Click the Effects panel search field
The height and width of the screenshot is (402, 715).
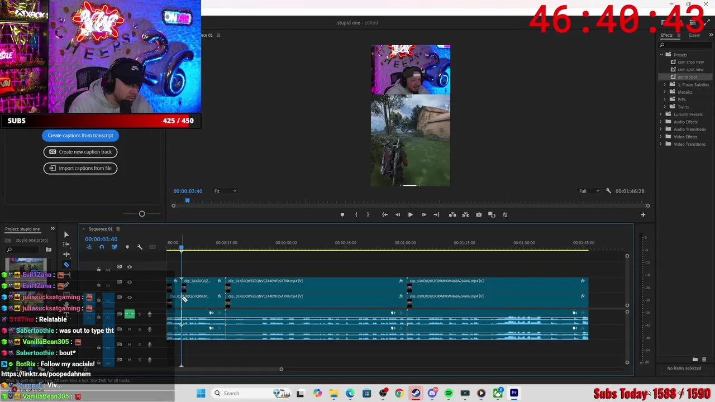[684, 45]
